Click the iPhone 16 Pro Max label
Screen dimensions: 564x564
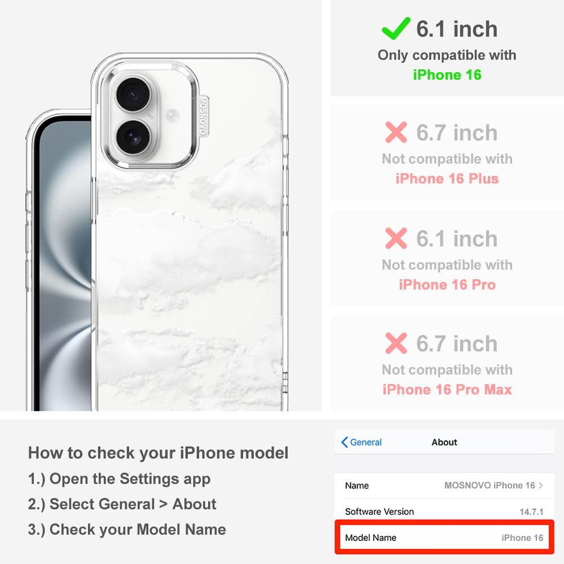[x=447, y=390]
